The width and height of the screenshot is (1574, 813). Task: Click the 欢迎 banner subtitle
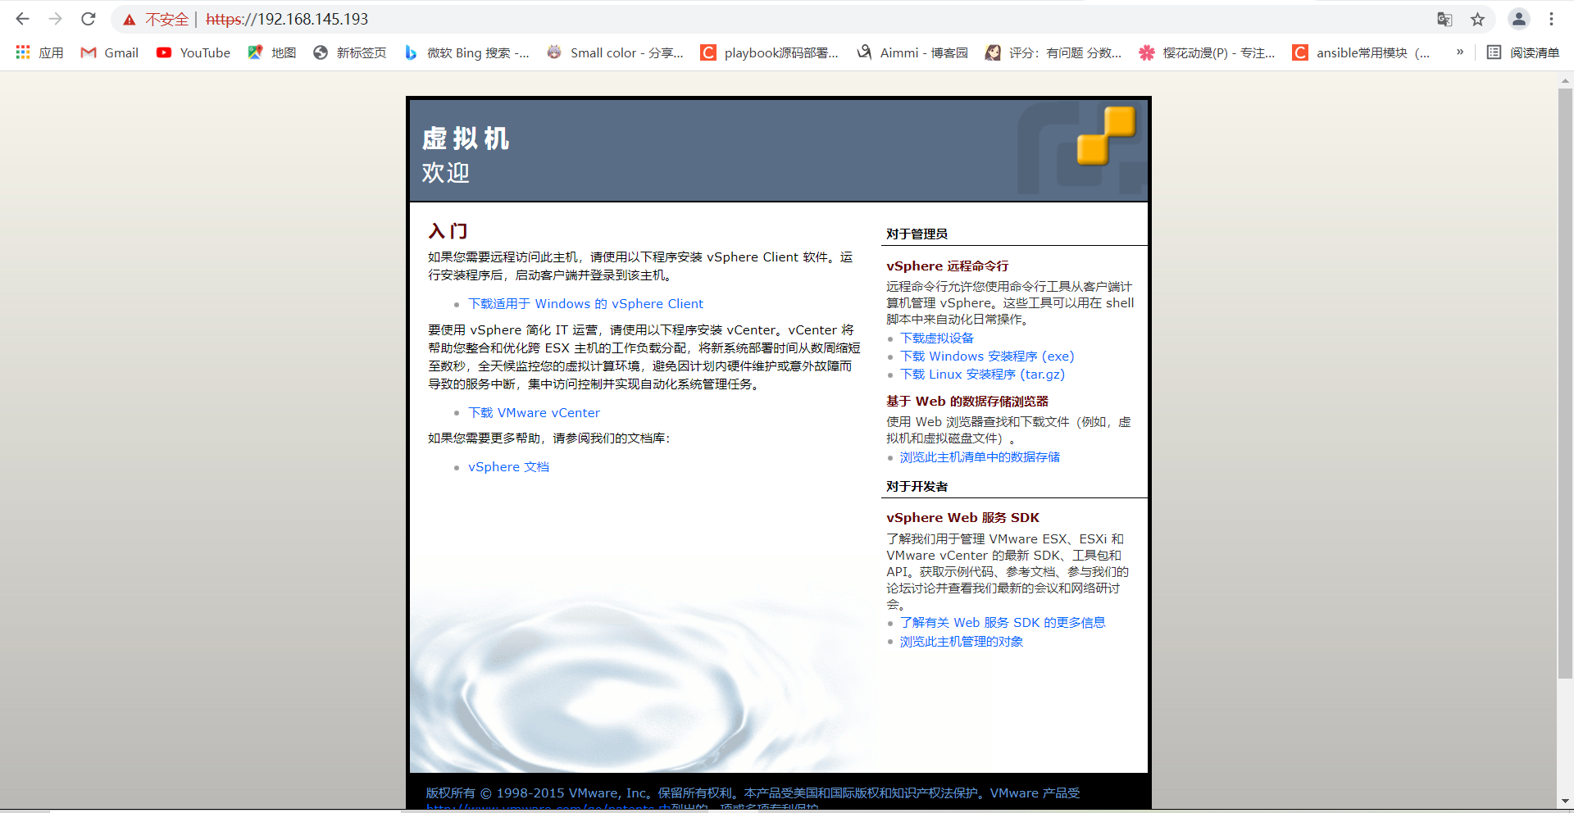click(446, 173)
